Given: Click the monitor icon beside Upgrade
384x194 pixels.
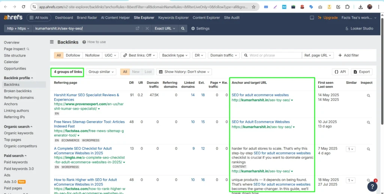Looking at the screenshot, I should pos(312,18).
